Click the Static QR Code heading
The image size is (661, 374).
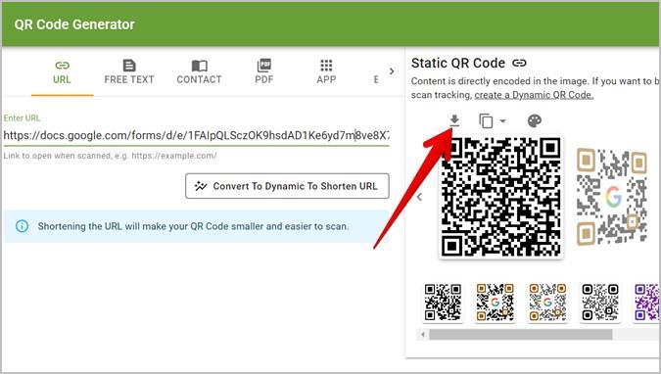(x=458, y=64)
